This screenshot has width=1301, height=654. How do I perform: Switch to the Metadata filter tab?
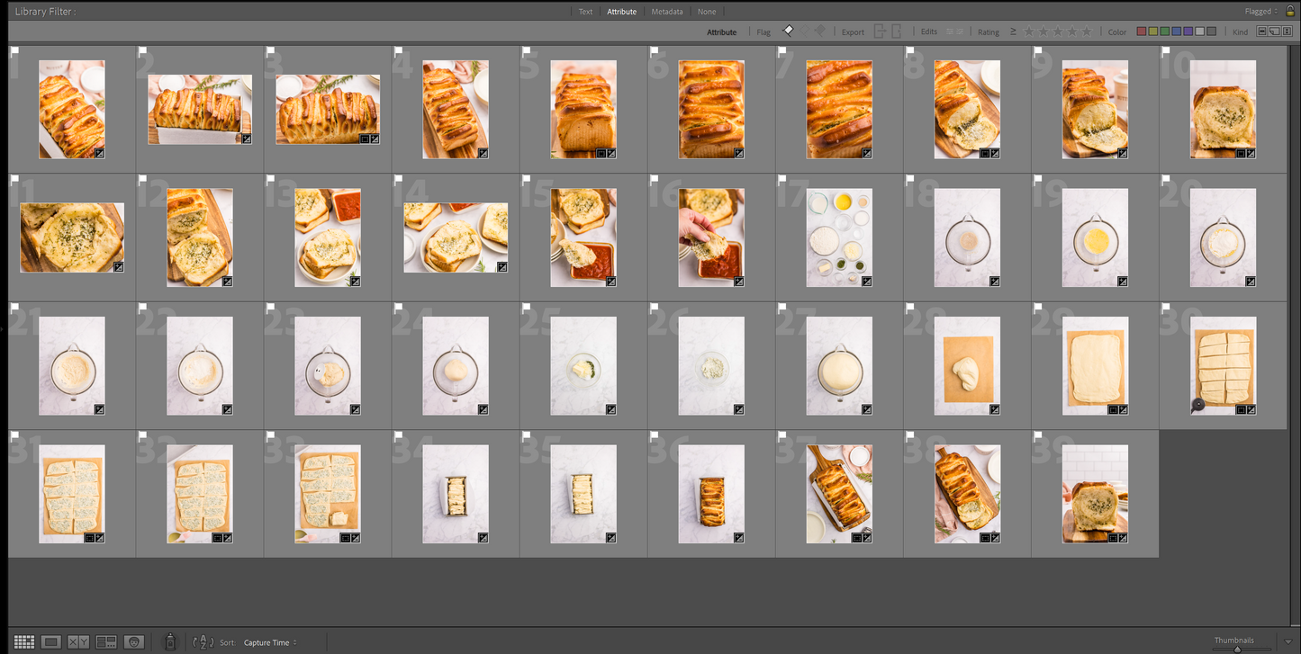pyautogui.click(x=667, y=12)
